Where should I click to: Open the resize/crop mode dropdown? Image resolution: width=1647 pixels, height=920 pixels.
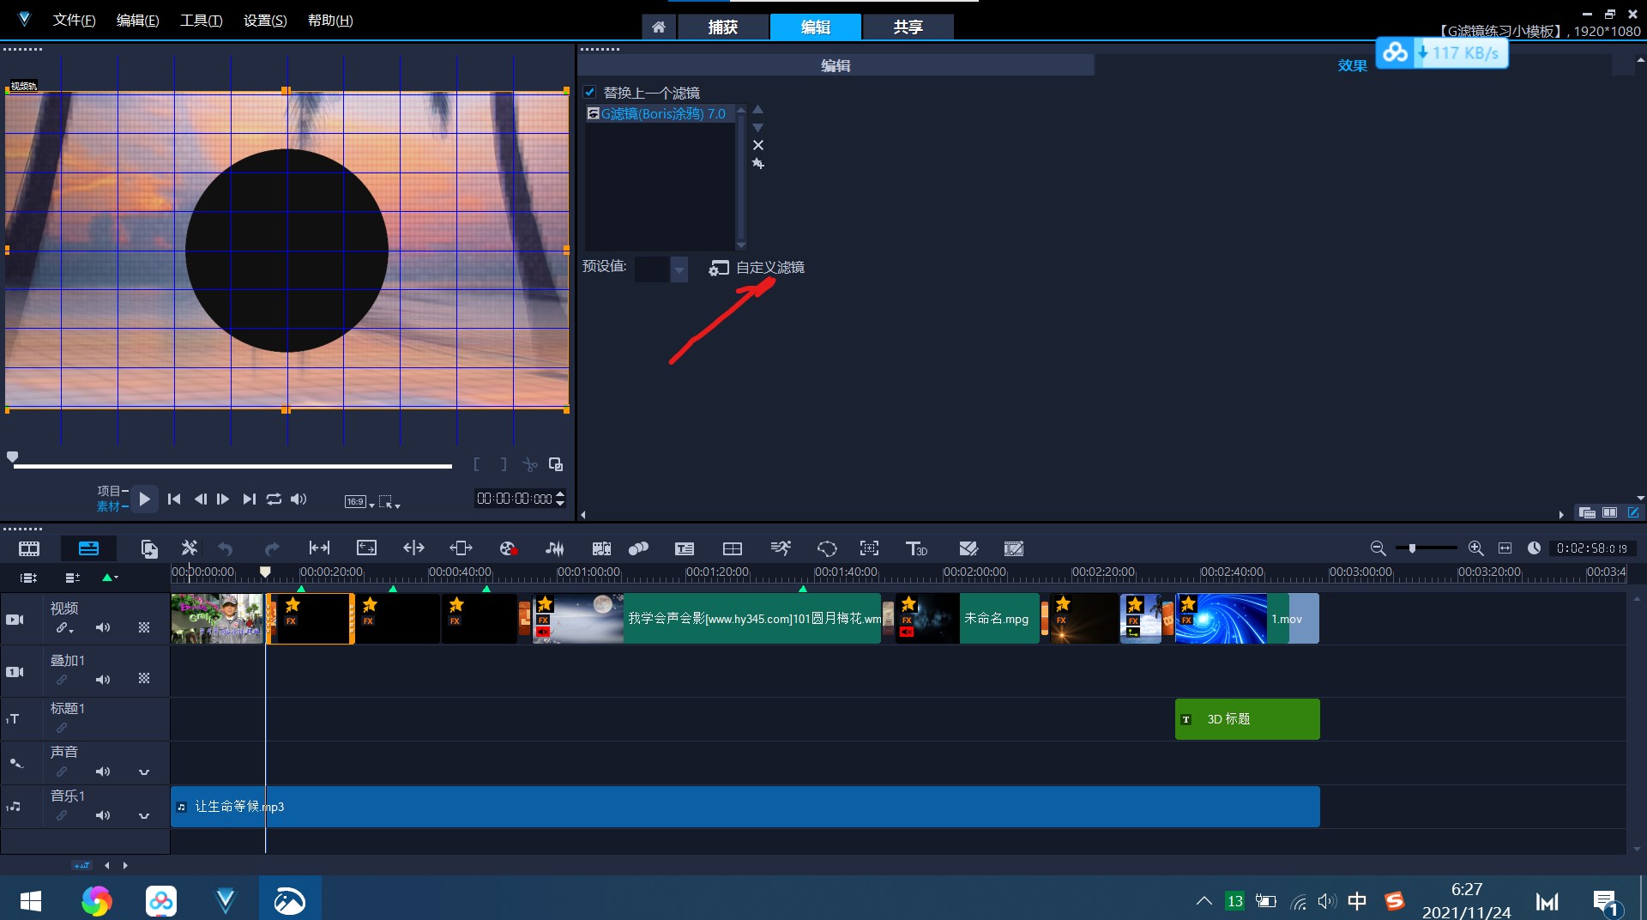389,502
